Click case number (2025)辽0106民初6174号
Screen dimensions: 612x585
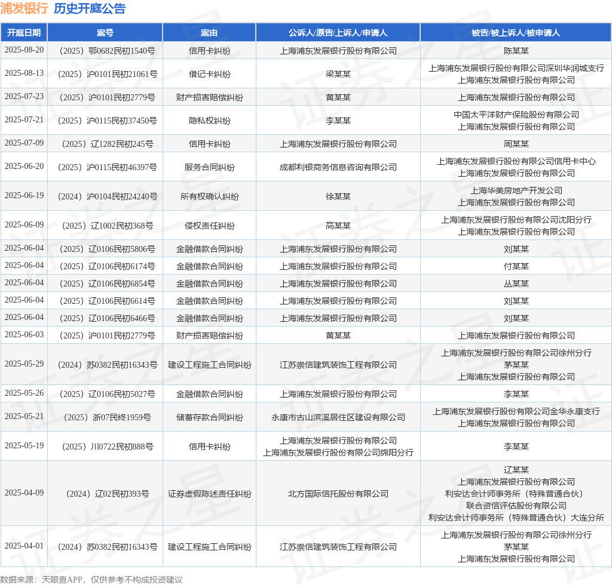point(105,266)
